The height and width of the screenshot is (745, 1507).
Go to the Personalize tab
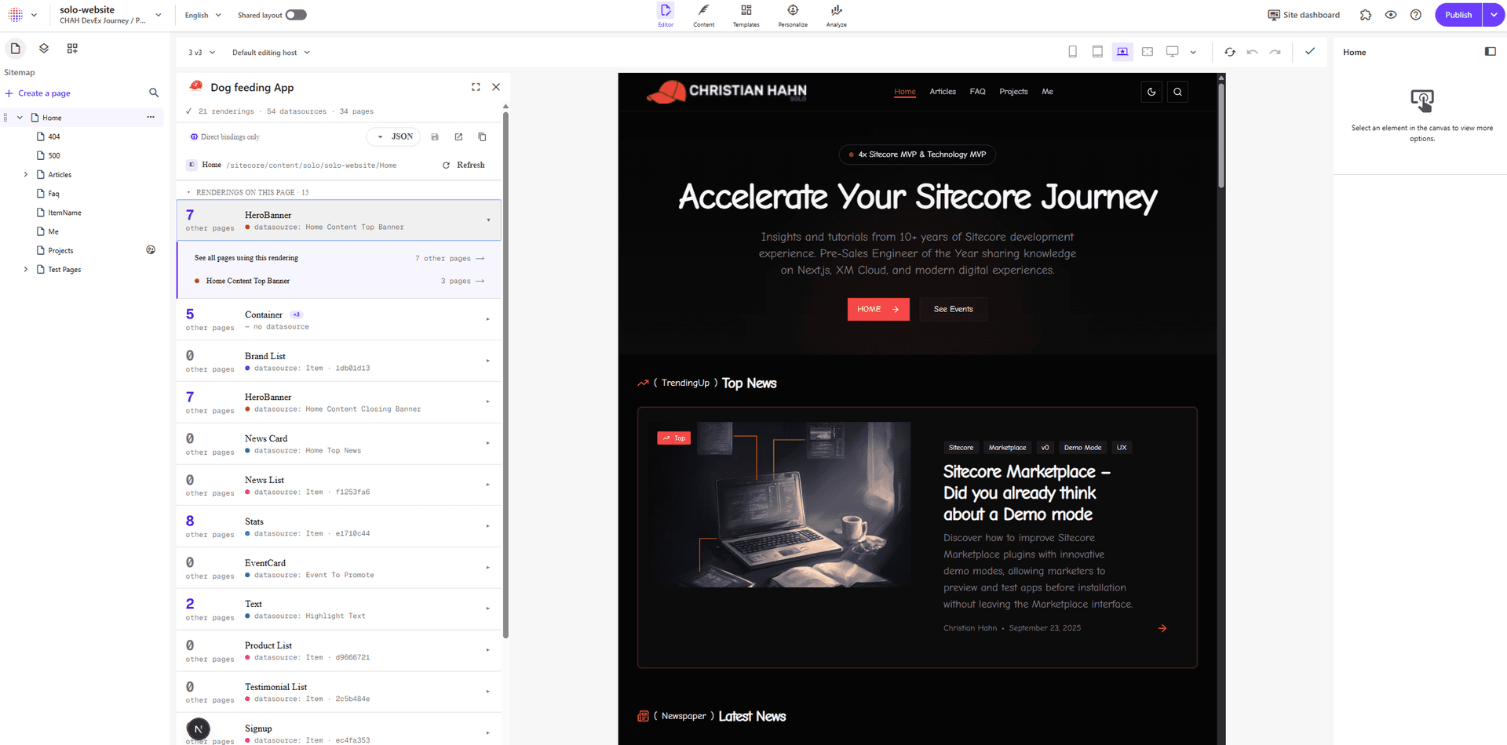(x=793, y=15)
